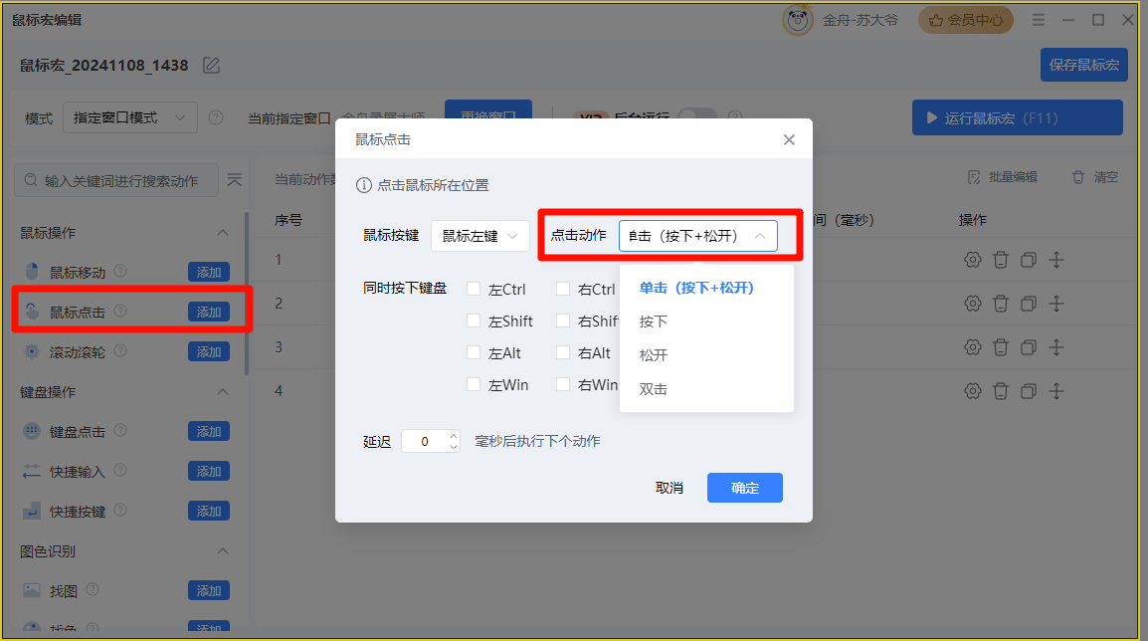Image resolution: width=1148 pixels, height=641 pixels.
Task: Check the 左Win modifier checkbox
Action: [474, 384]
